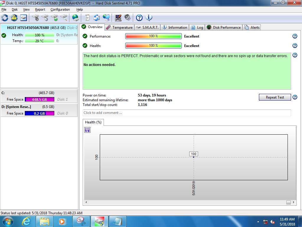The width and height of the screenshot is (302, 227).
Task: Click the sidebar Health 100 % bar
Action: (x=40, y=35)
